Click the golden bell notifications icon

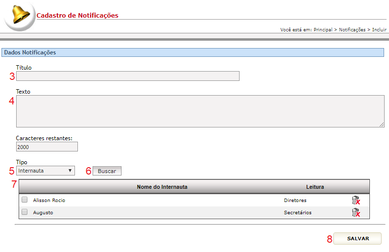(x=21, y=14)
